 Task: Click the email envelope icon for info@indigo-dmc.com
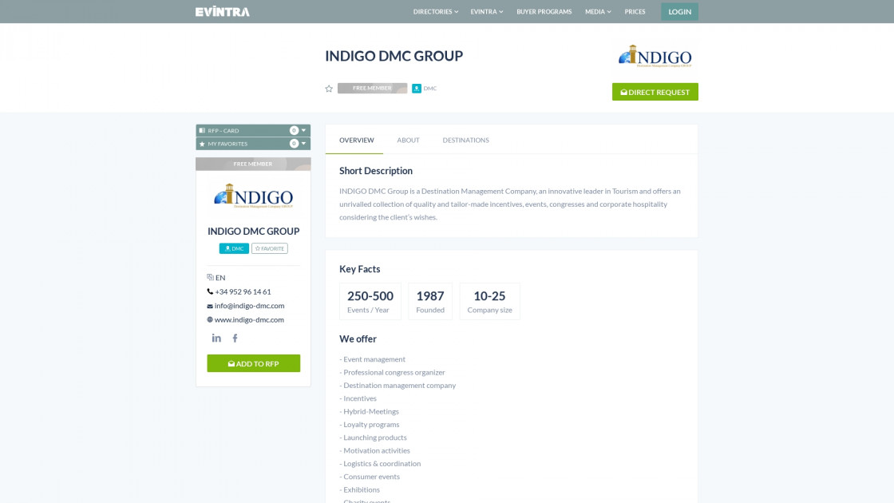[209, 306]
